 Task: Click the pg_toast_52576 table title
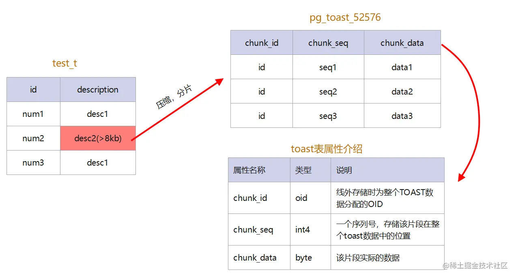(345, 17)
